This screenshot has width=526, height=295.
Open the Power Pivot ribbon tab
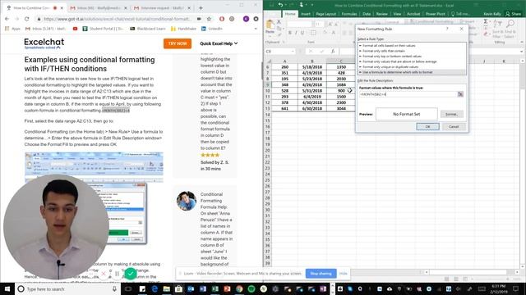point(436,14)
